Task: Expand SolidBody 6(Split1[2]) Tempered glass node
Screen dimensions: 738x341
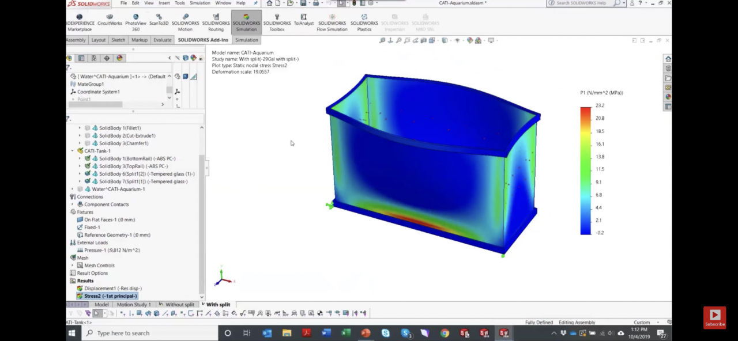Action: 80,173
